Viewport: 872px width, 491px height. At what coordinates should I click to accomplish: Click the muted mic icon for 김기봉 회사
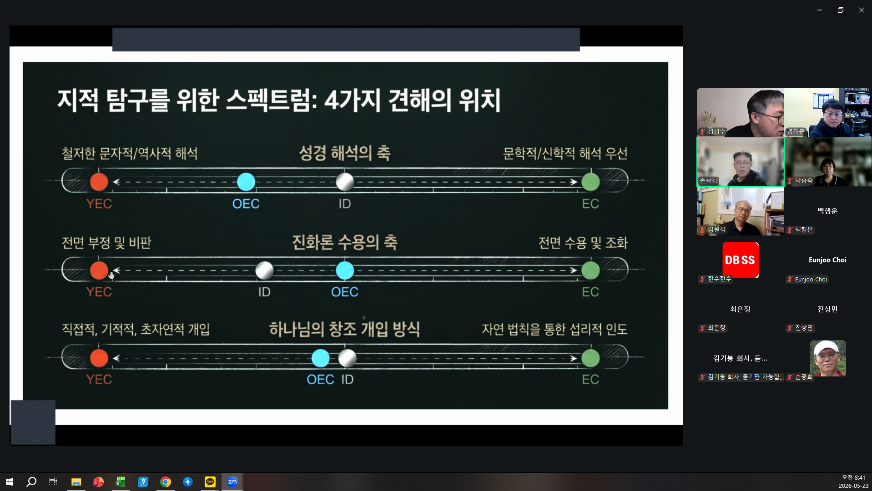click(702, 377)
